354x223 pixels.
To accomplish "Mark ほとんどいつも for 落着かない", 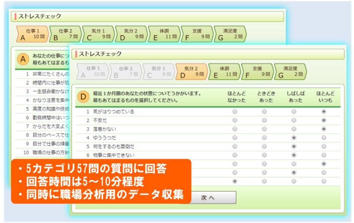I will 324,129.
